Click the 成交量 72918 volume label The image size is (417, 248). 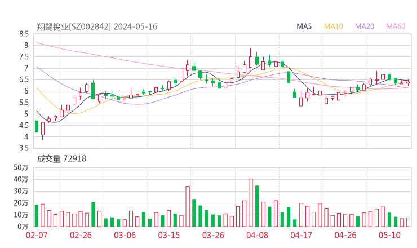[x=61, y=159]
